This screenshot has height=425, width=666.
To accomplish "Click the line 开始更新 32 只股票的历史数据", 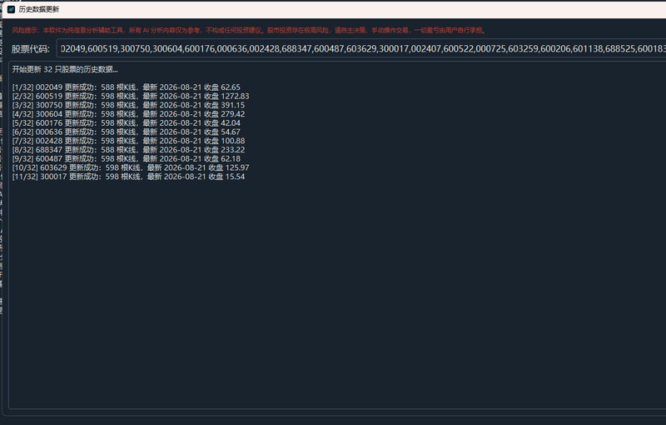I will coord(65,69).
